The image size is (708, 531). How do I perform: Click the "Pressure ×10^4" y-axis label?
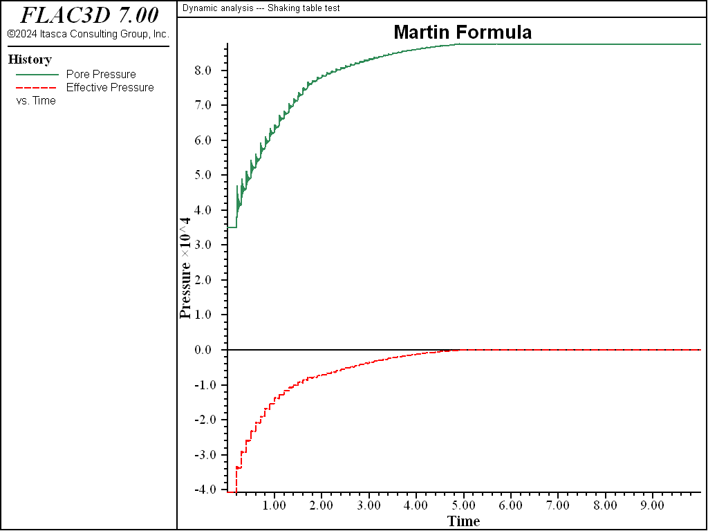[x=185, y=268]
